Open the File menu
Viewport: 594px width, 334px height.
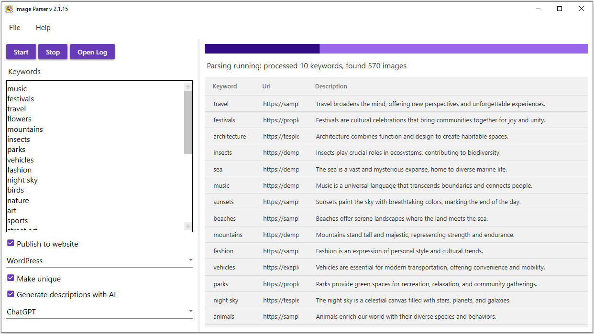pyautogui.click(x=15, y=28)
